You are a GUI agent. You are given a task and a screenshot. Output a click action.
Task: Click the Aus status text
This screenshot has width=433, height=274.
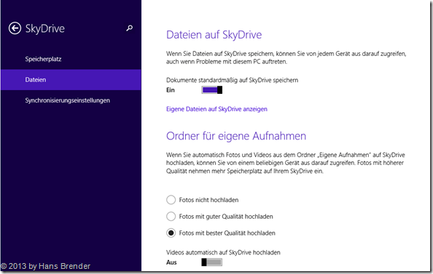(171, 262)
